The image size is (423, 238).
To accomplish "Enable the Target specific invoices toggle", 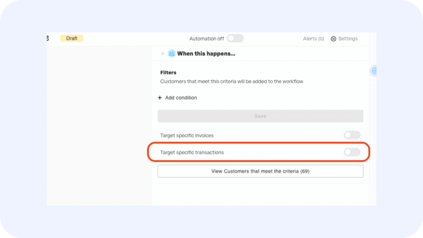I will pyautogui.click(x=352, y=135).
